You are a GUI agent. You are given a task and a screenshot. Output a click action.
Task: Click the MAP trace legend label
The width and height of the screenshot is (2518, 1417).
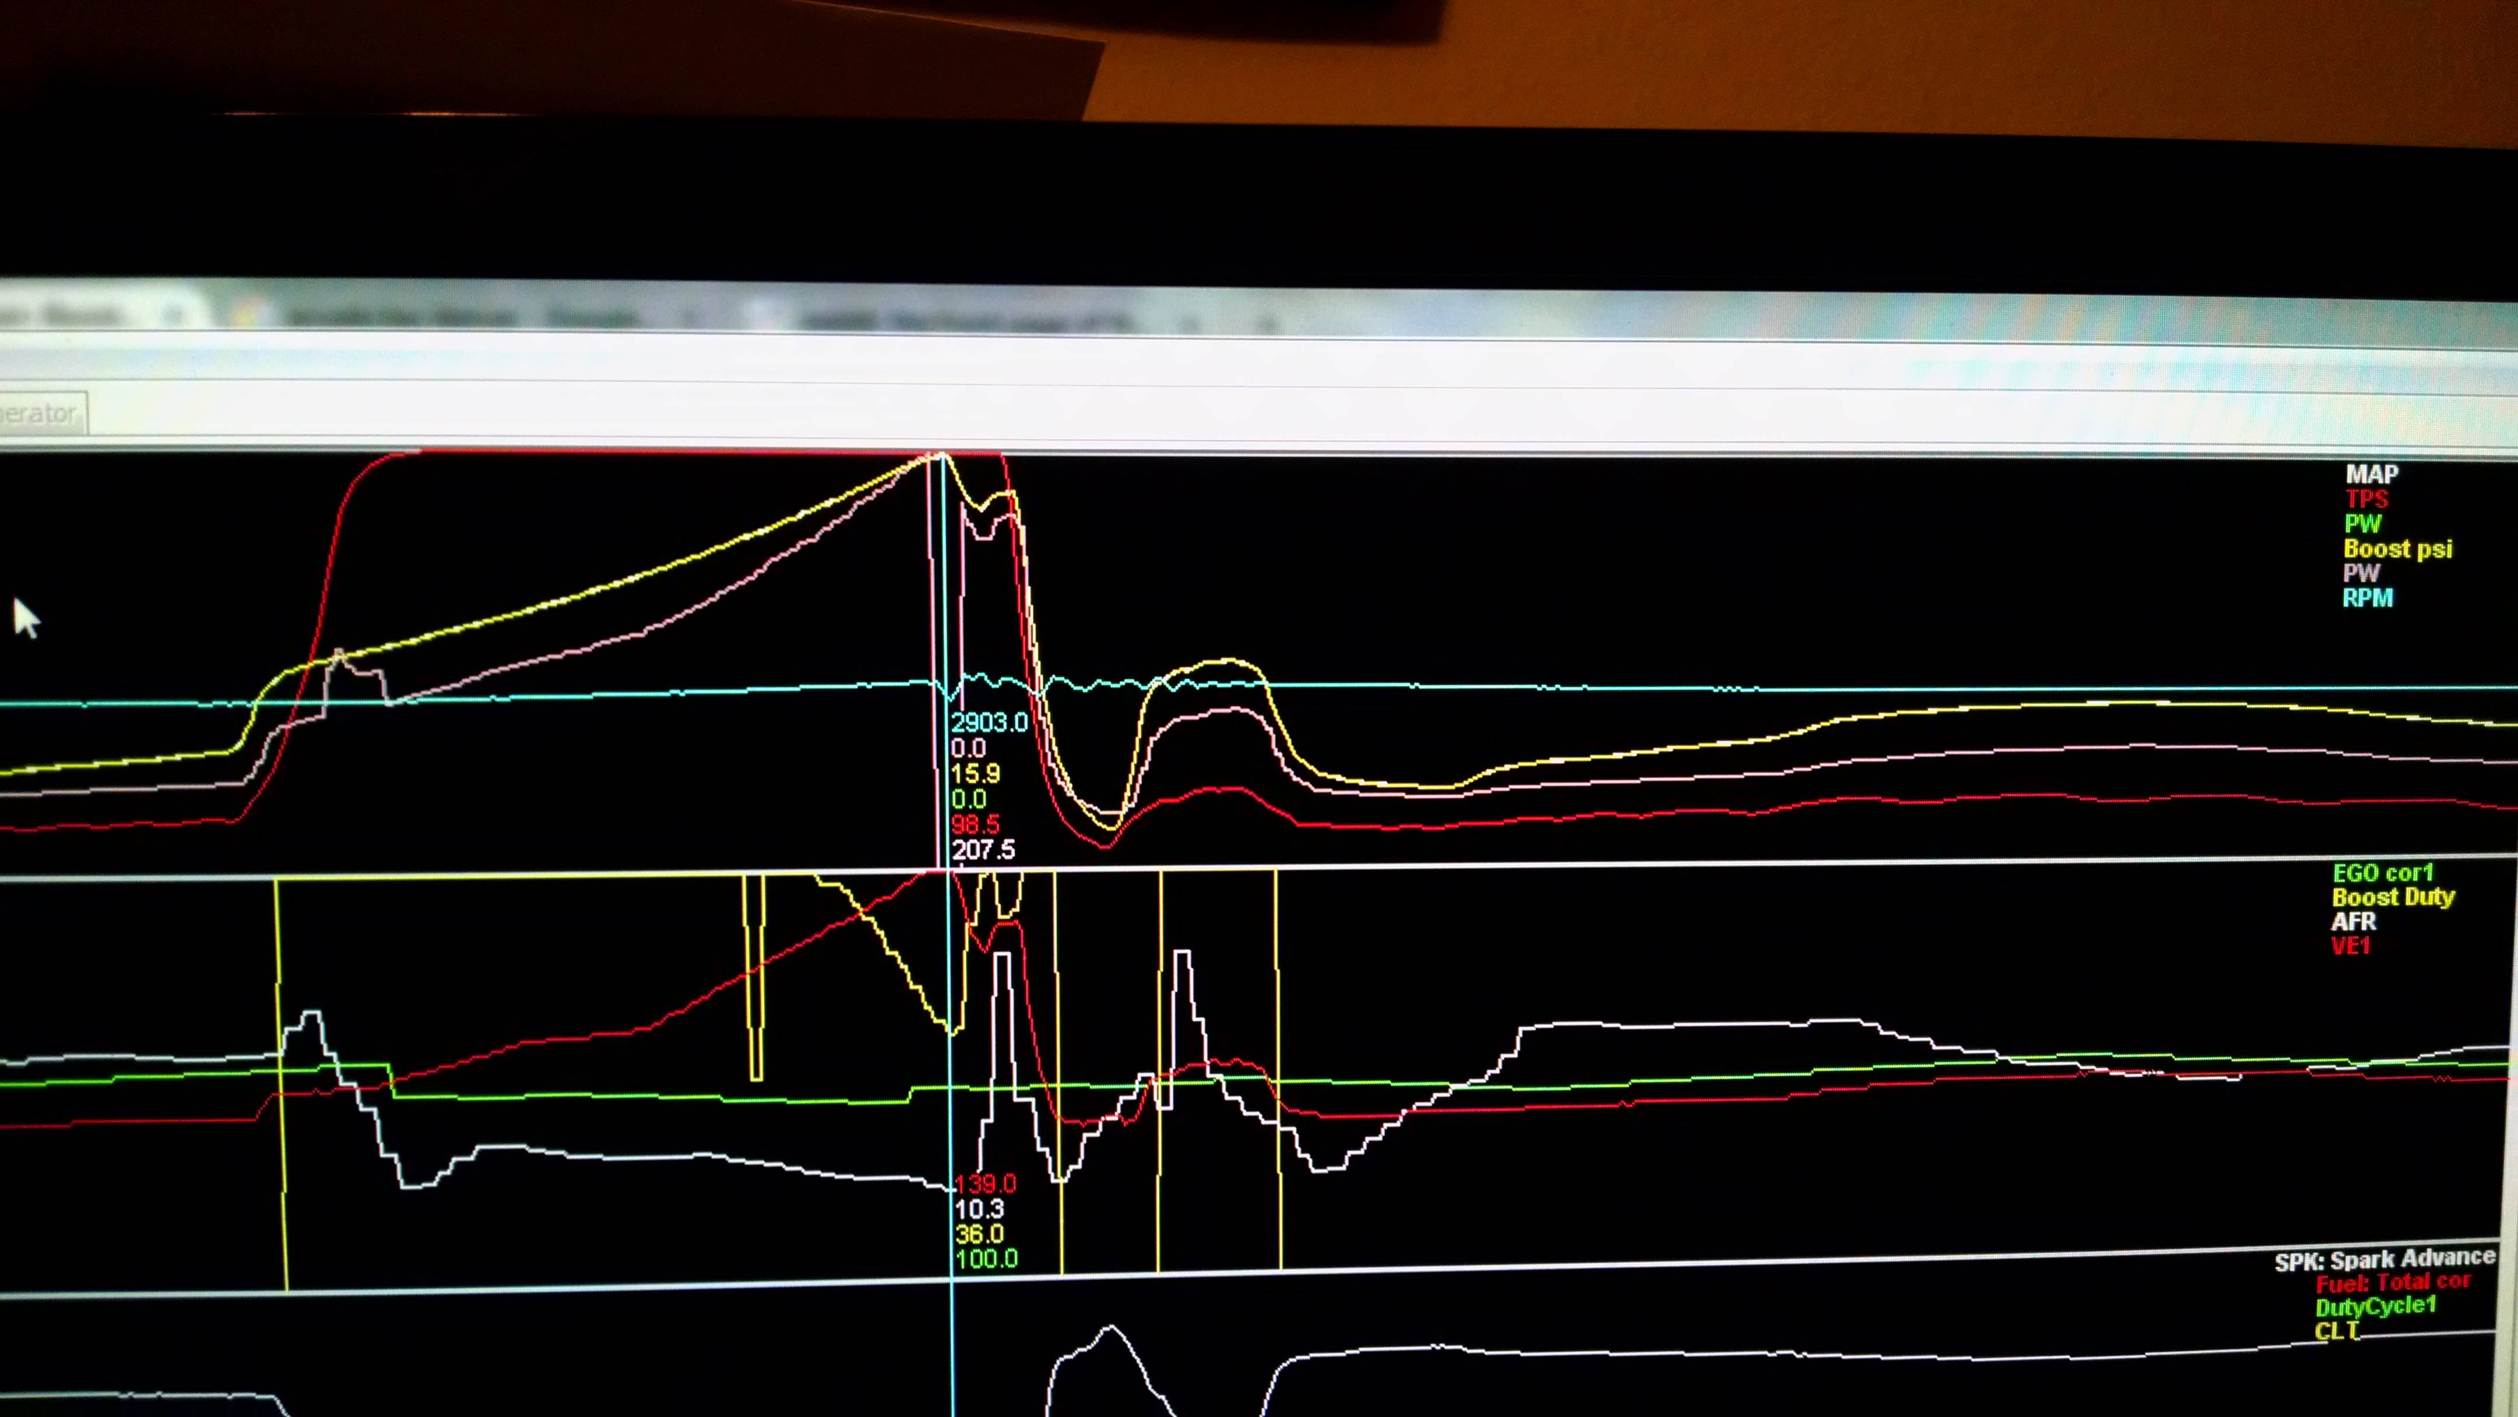2371,475
